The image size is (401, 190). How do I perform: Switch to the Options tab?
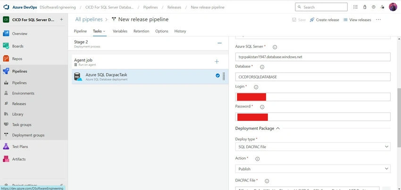pos(162,31)
